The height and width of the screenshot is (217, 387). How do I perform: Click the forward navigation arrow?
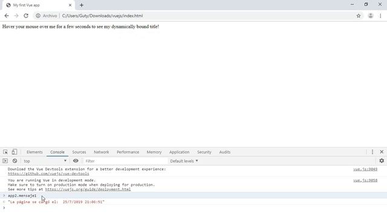16,16
